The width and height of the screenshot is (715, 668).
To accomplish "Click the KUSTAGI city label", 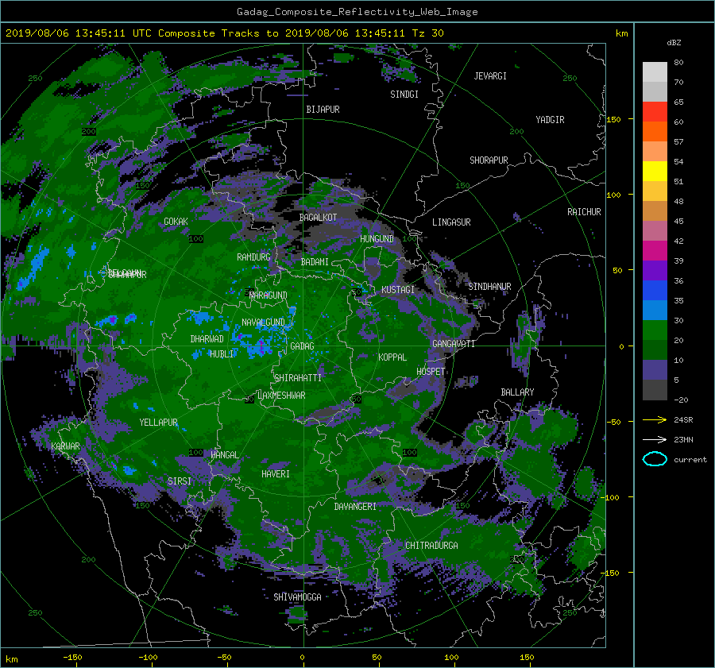I will coord(398,290).
